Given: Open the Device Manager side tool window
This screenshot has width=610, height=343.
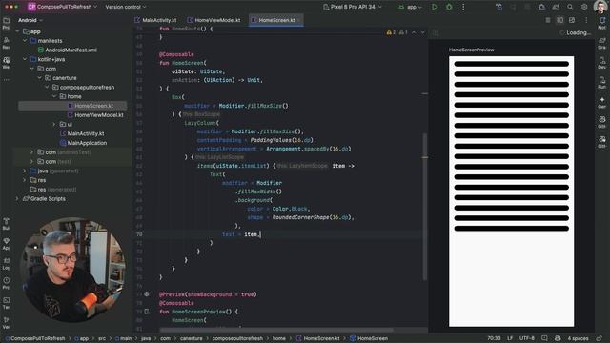Looking at the screenshot, I should click(x=601, y=63).
